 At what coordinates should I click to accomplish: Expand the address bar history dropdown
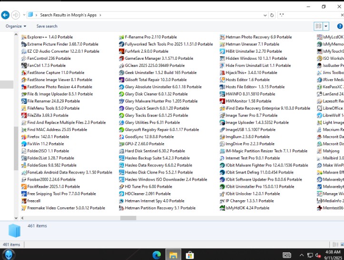coord(265,15)
